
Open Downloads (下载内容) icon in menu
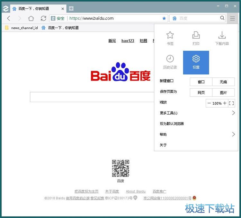coord(222,39)
